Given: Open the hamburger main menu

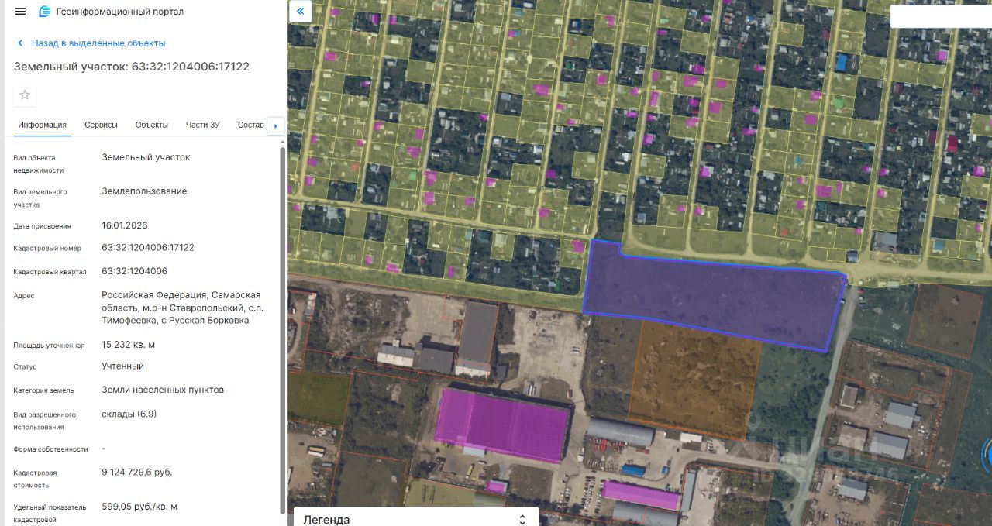Looking at the screenshot, I should click(20, 12).
